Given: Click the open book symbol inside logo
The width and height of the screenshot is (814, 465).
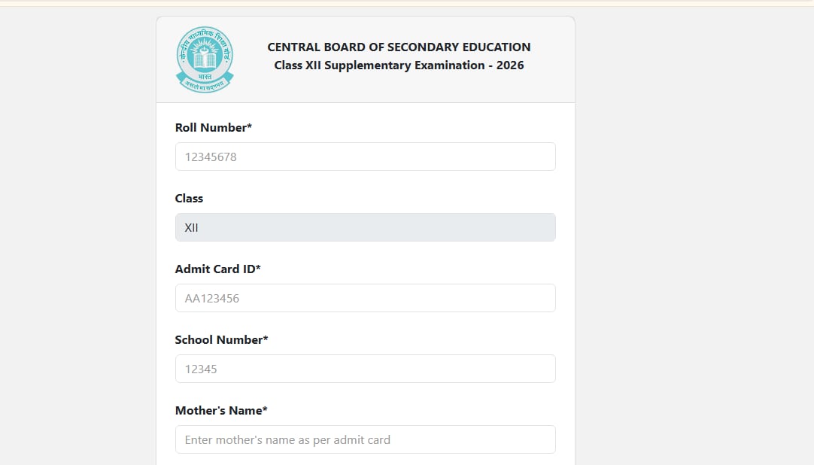Looking at the screenshot, I should click(x=205, y=59).
